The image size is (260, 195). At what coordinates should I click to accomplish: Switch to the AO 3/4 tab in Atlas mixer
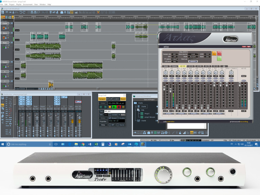[191, 66]
